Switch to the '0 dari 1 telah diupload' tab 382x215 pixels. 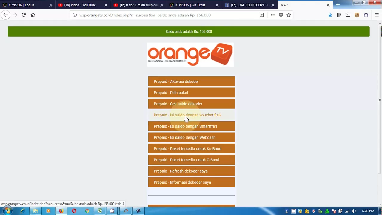point(139,5)
